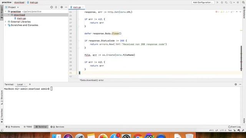Click the typo count checkmark indicator
The image size is (246, 138).
click(232, 12)
